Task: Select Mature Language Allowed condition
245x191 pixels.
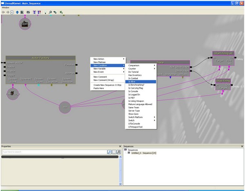Action: coord(140,104)
